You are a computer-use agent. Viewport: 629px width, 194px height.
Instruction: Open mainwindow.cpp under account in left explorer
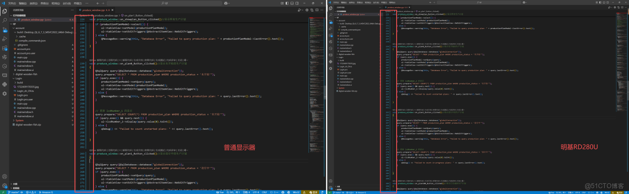coord(26,61)
